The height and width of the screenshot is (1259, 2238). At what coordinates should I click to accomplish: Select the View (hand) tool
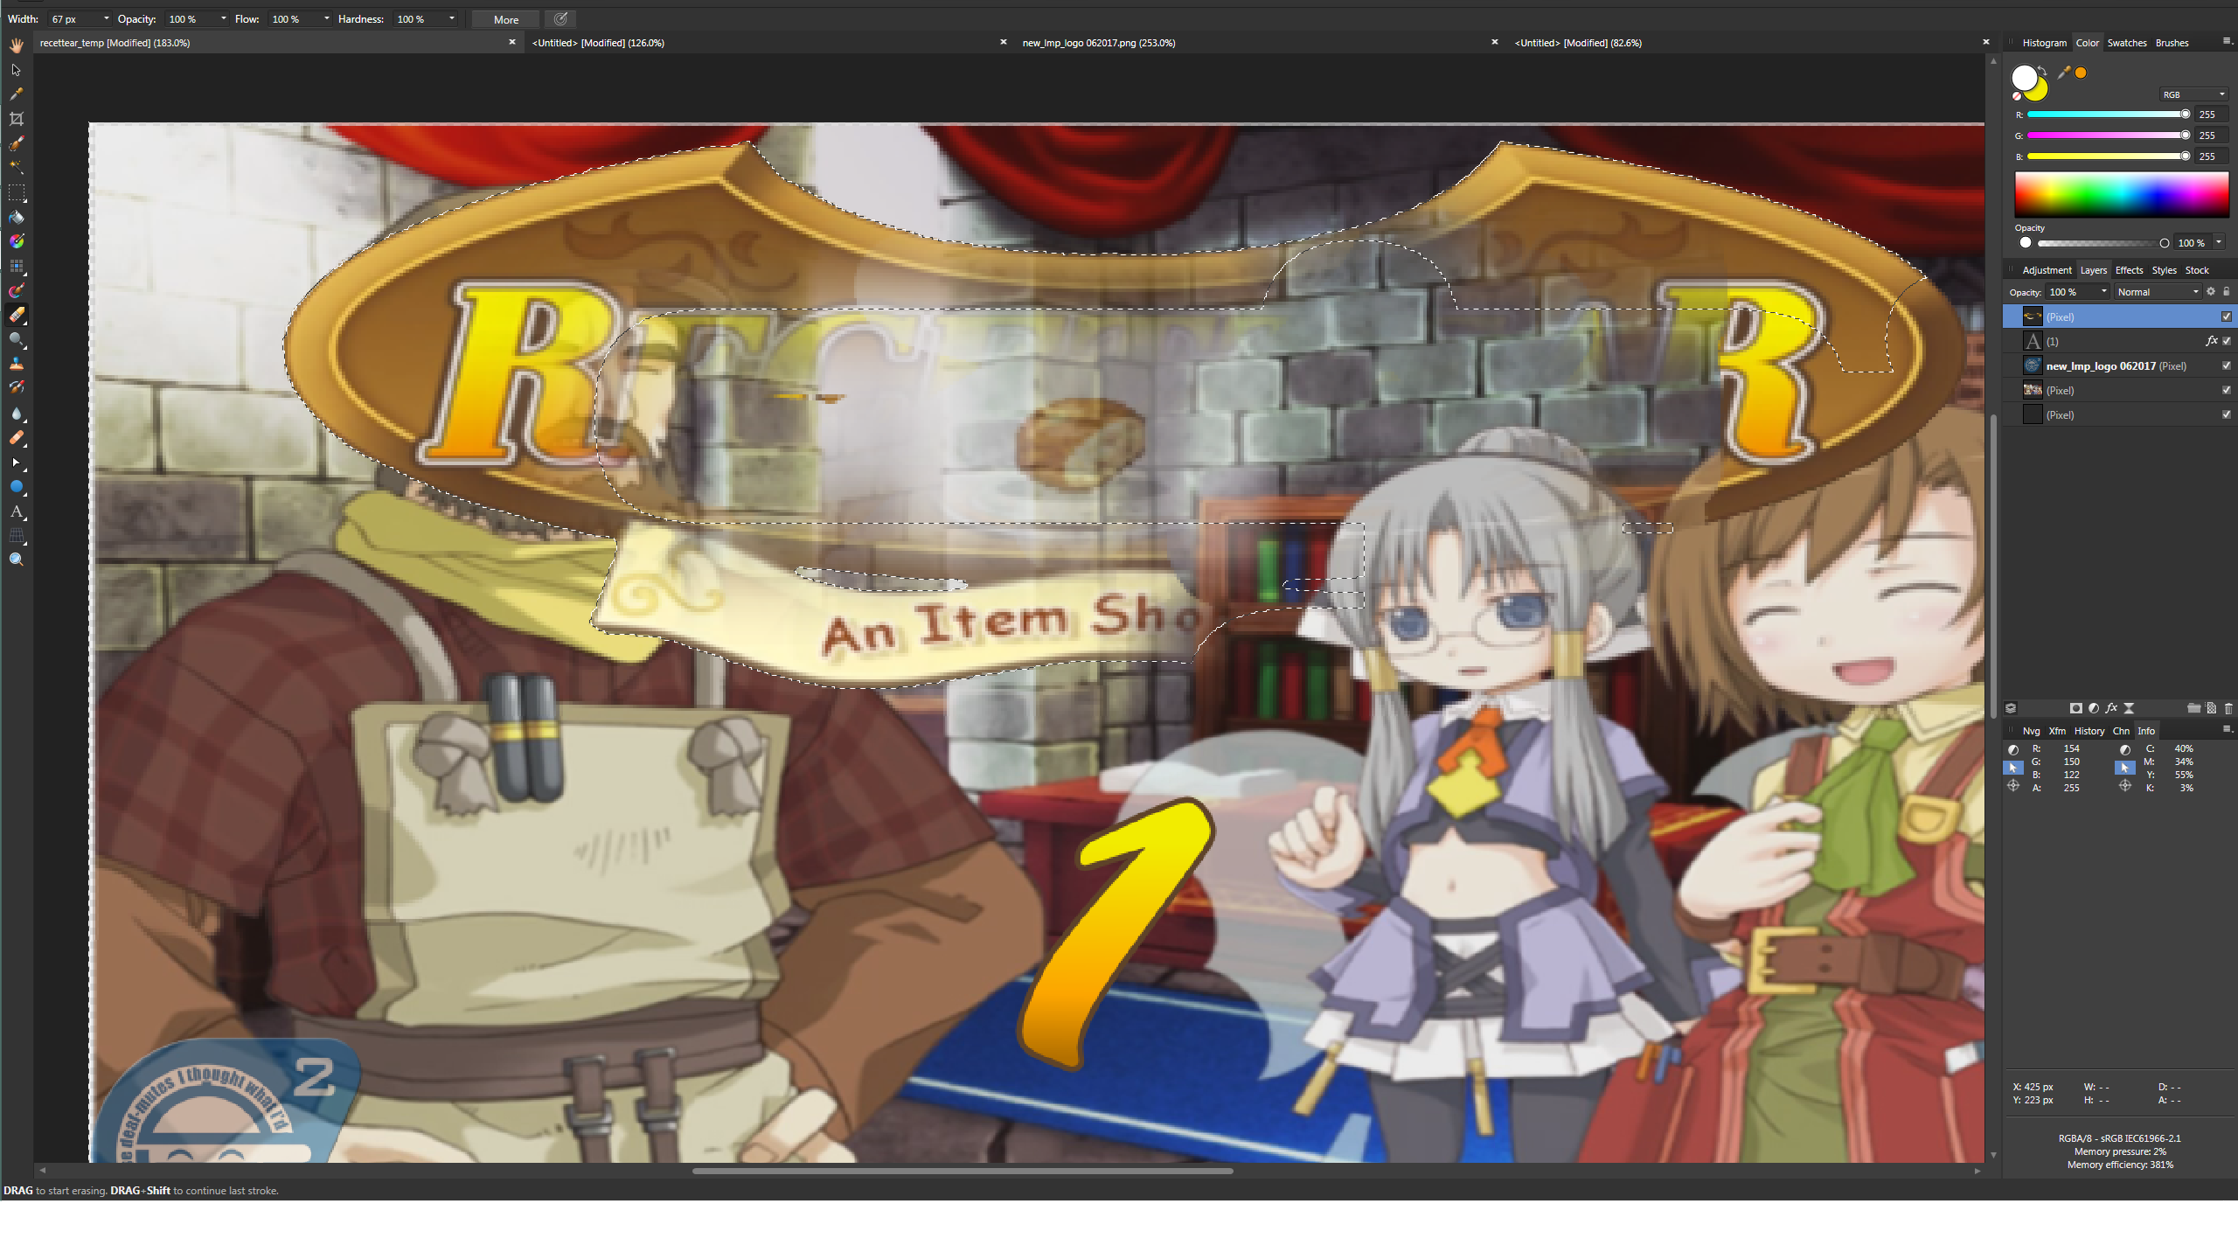click(17, 45)
